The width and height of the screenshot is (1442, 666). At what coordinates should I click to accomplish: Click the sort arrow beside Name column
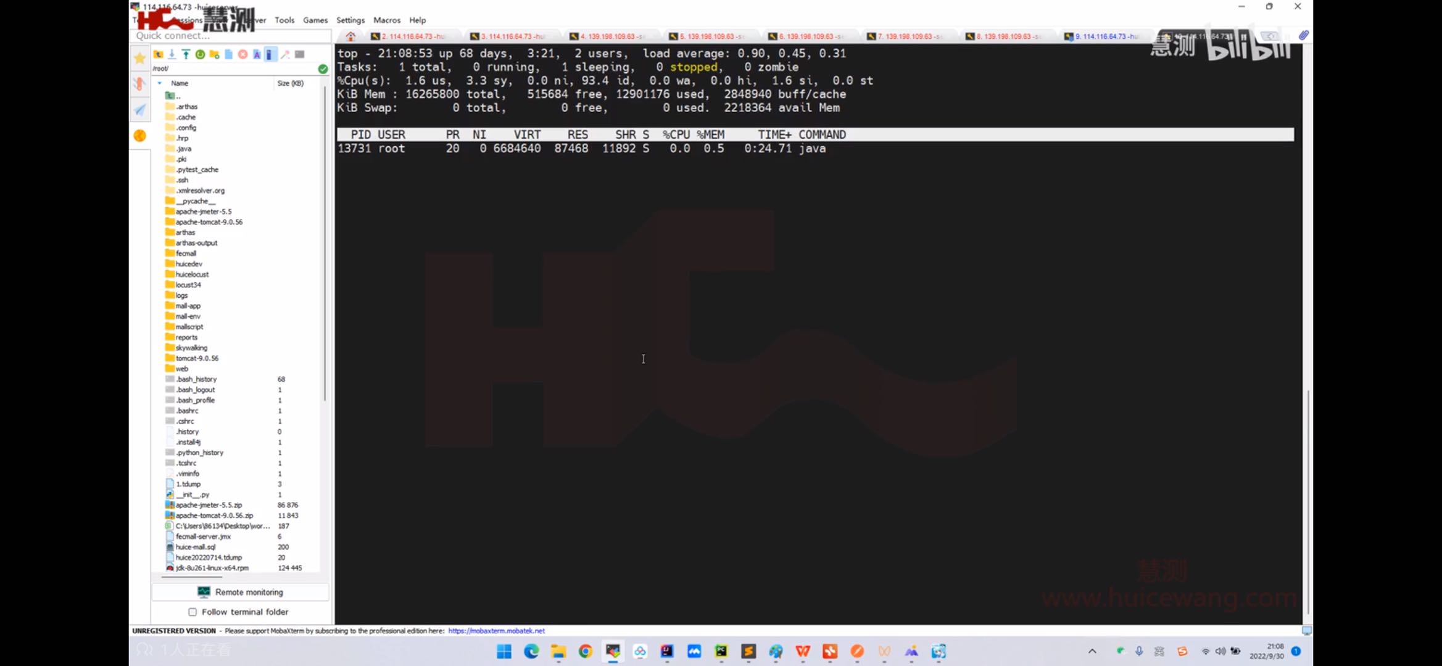pos(160,83)
